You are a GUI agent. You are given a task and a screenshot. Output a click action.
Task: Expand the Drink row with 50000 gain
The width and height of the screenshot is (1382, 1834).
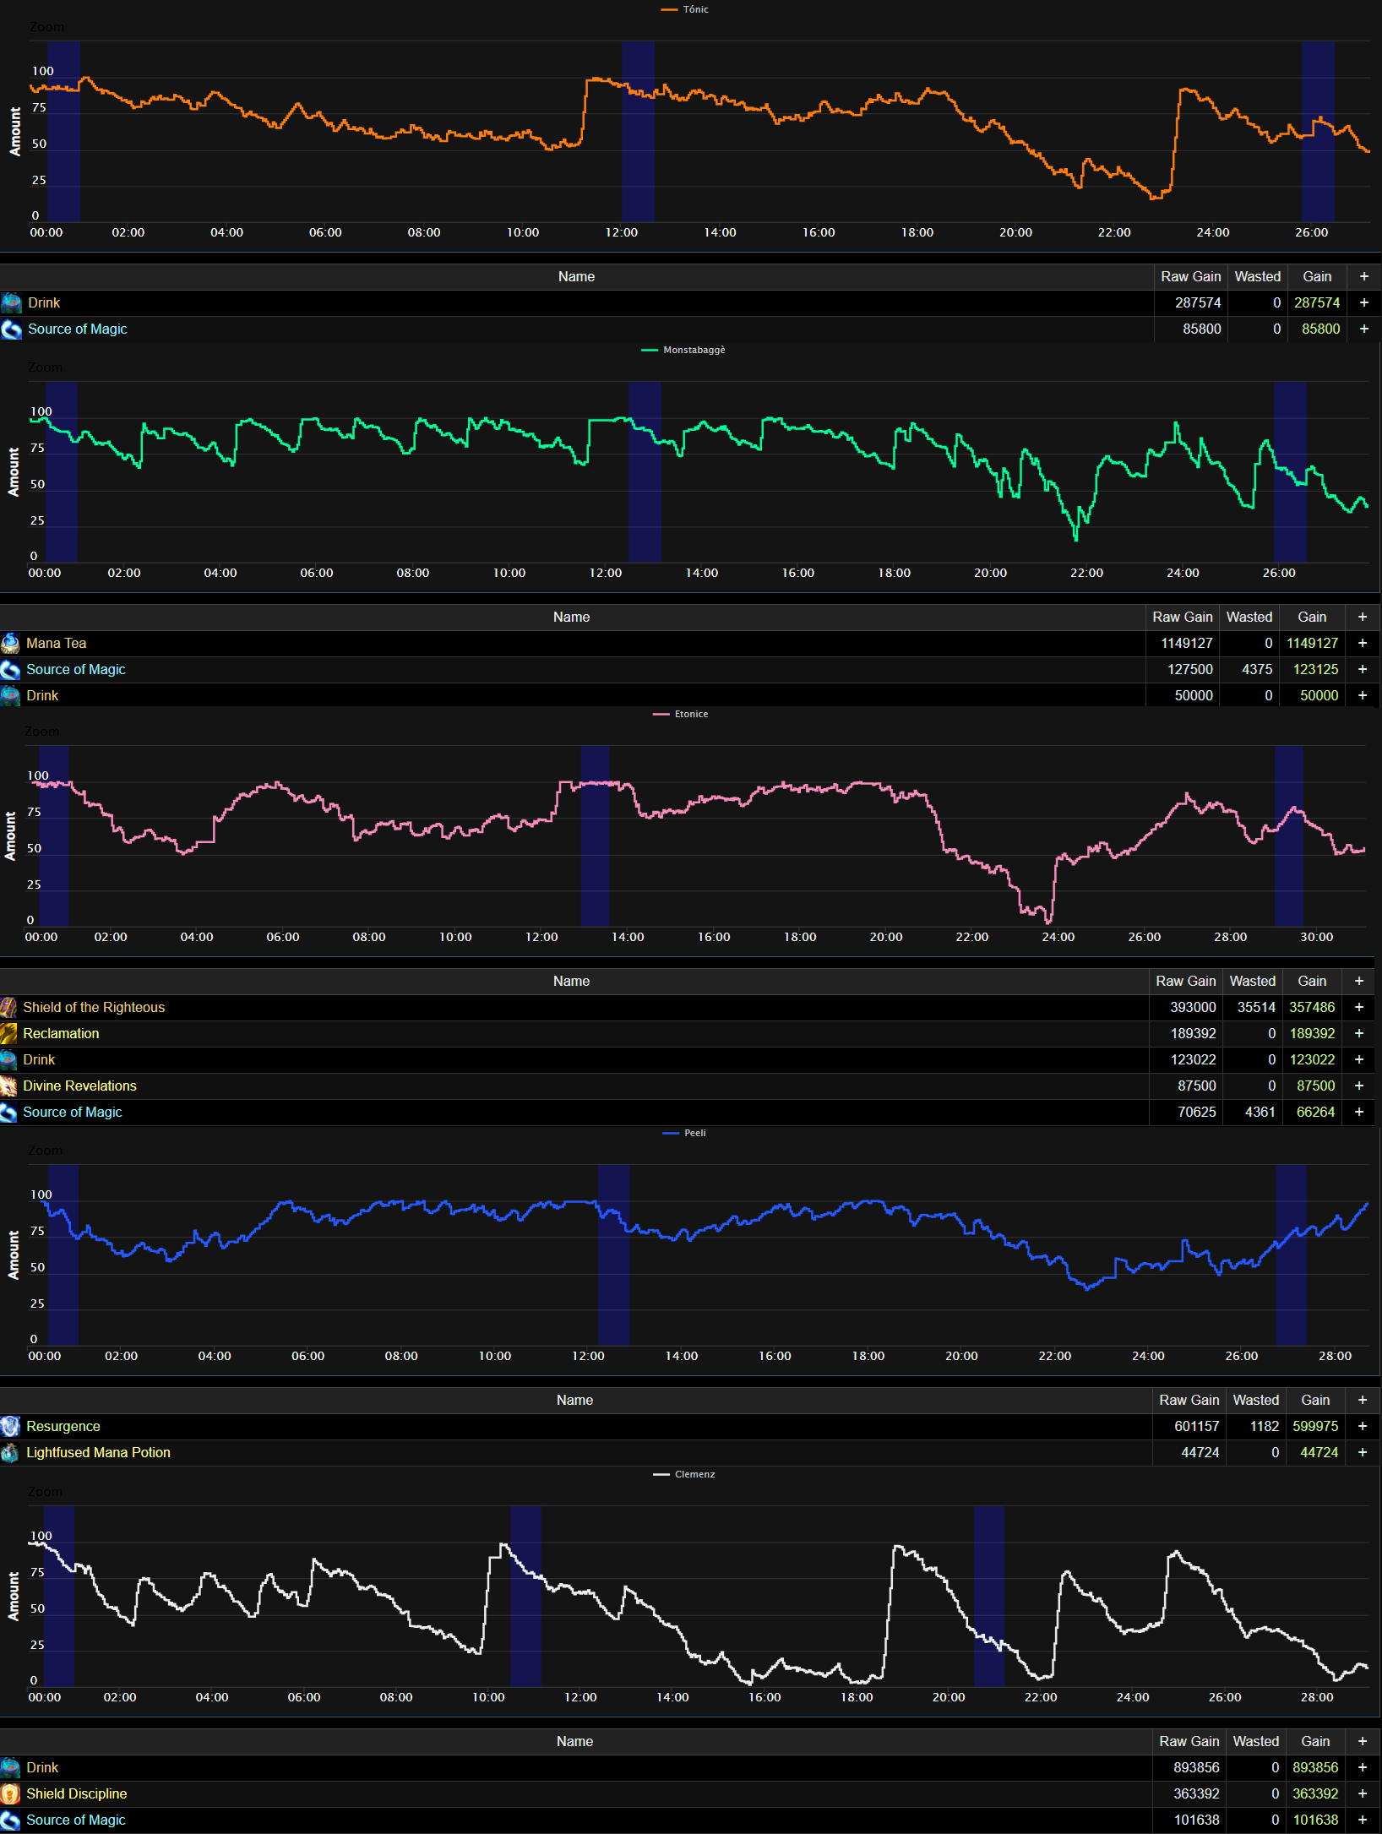(1362, 696)
